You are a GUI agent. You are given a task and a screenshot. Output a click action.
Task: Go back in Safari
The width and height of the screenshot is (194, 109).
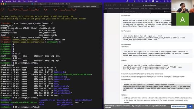[121, 5]
